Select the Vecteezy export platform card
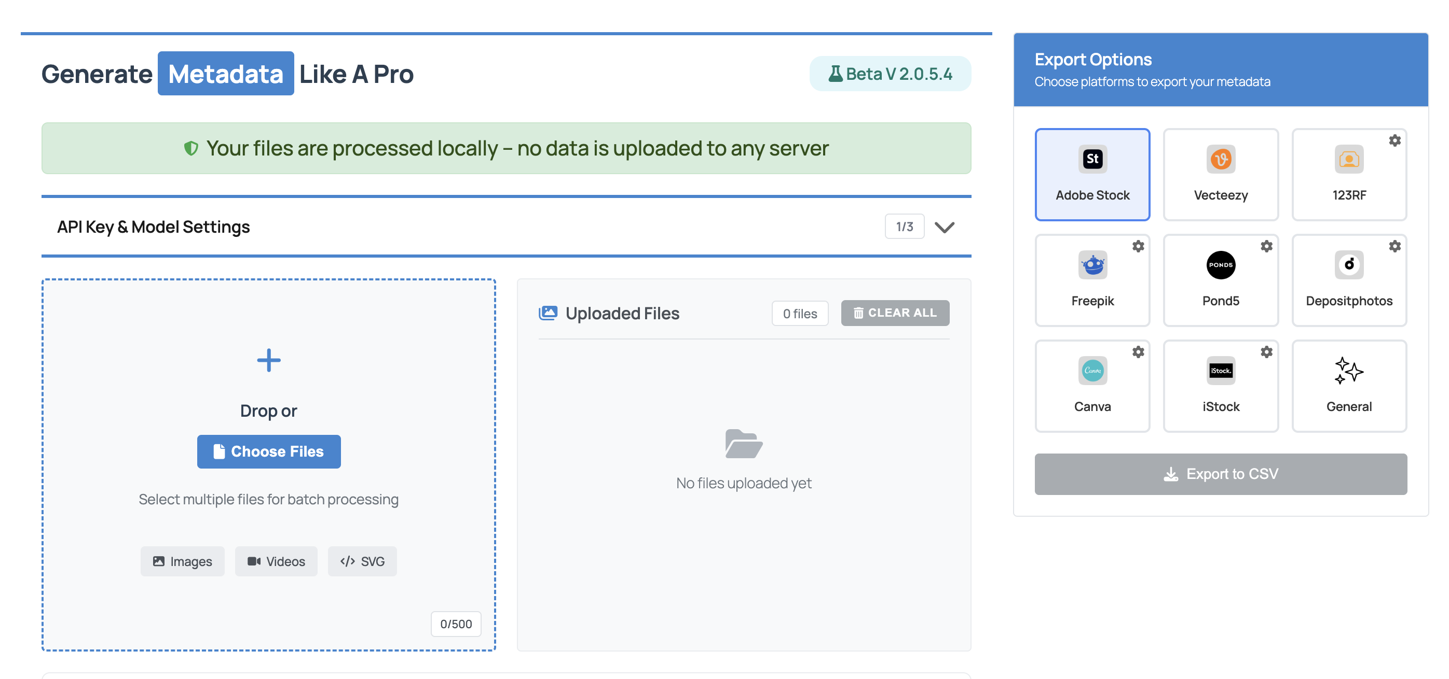This screenshot has width=1449, height=679. [1220, 174]
